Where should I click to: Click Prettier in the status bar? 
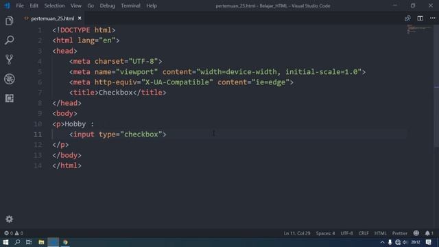point(399,233)
